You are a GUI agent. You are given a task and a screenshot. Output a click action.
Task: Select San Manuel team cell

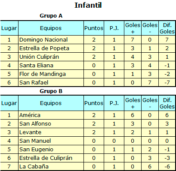51,141
